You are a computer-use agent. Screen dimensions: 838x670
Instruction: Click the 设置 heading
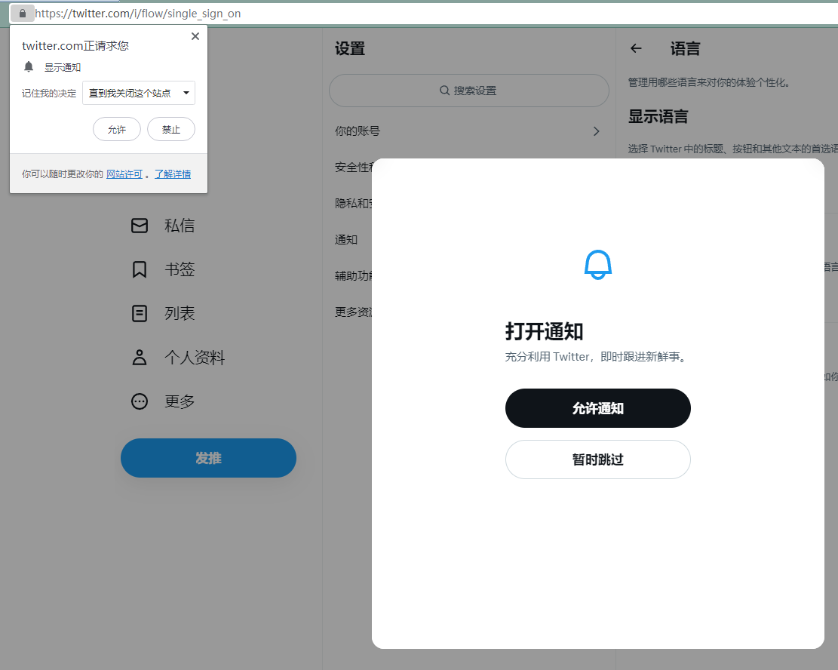click(350, 48)
